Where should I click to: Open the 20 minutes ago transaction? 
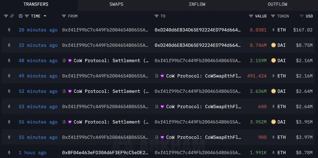38,30
